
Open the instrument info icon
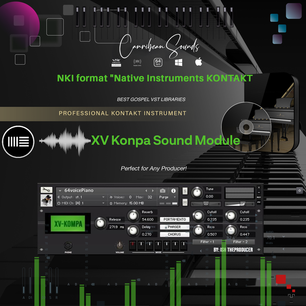(173, 191)
